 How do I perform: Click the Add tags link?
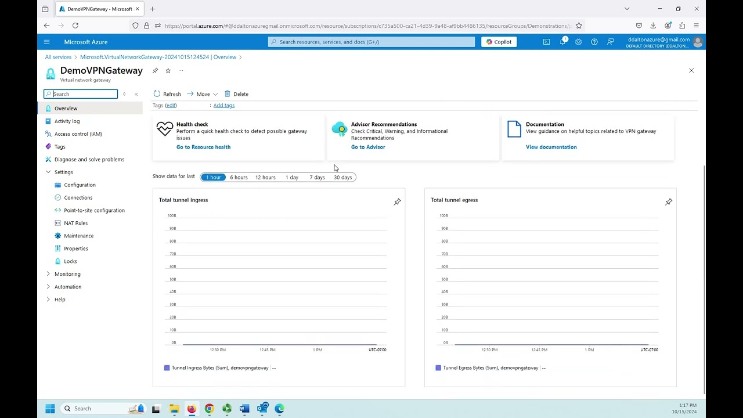[x=223, y=105]
